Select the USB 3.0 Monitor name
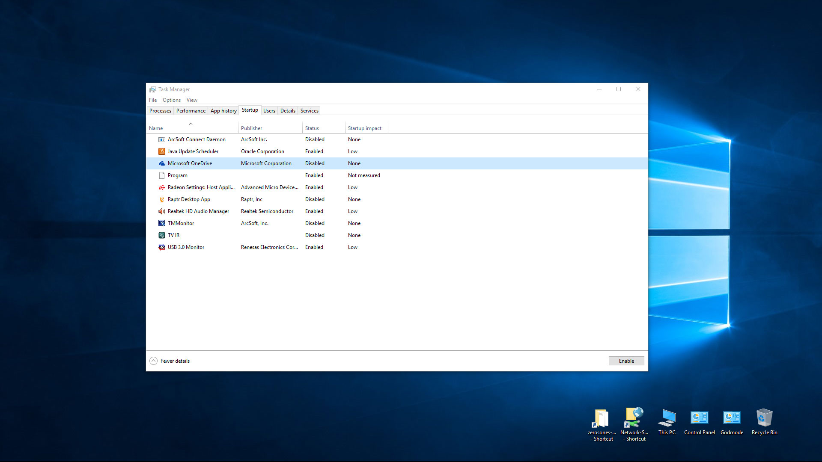The height and width of the screenshot is (462, 822). click(186, 247)
